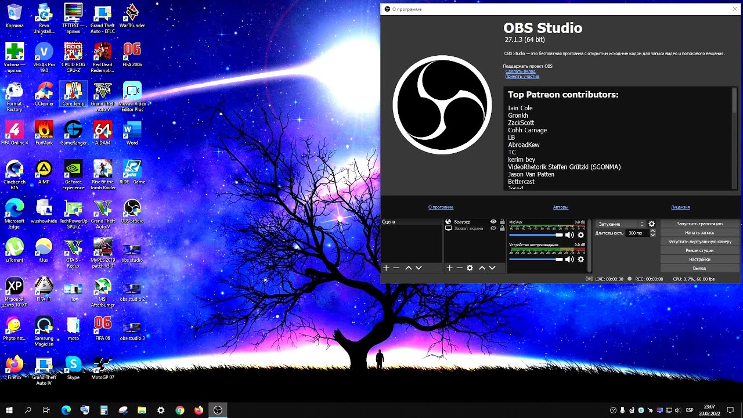Move the source down with the arrow
The width and height of the screenshot is (743, 418).
coord(492,268)
